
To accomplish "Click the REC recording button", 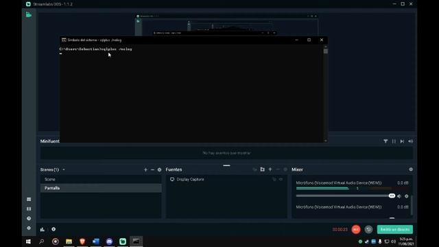I will coord(356,229).
